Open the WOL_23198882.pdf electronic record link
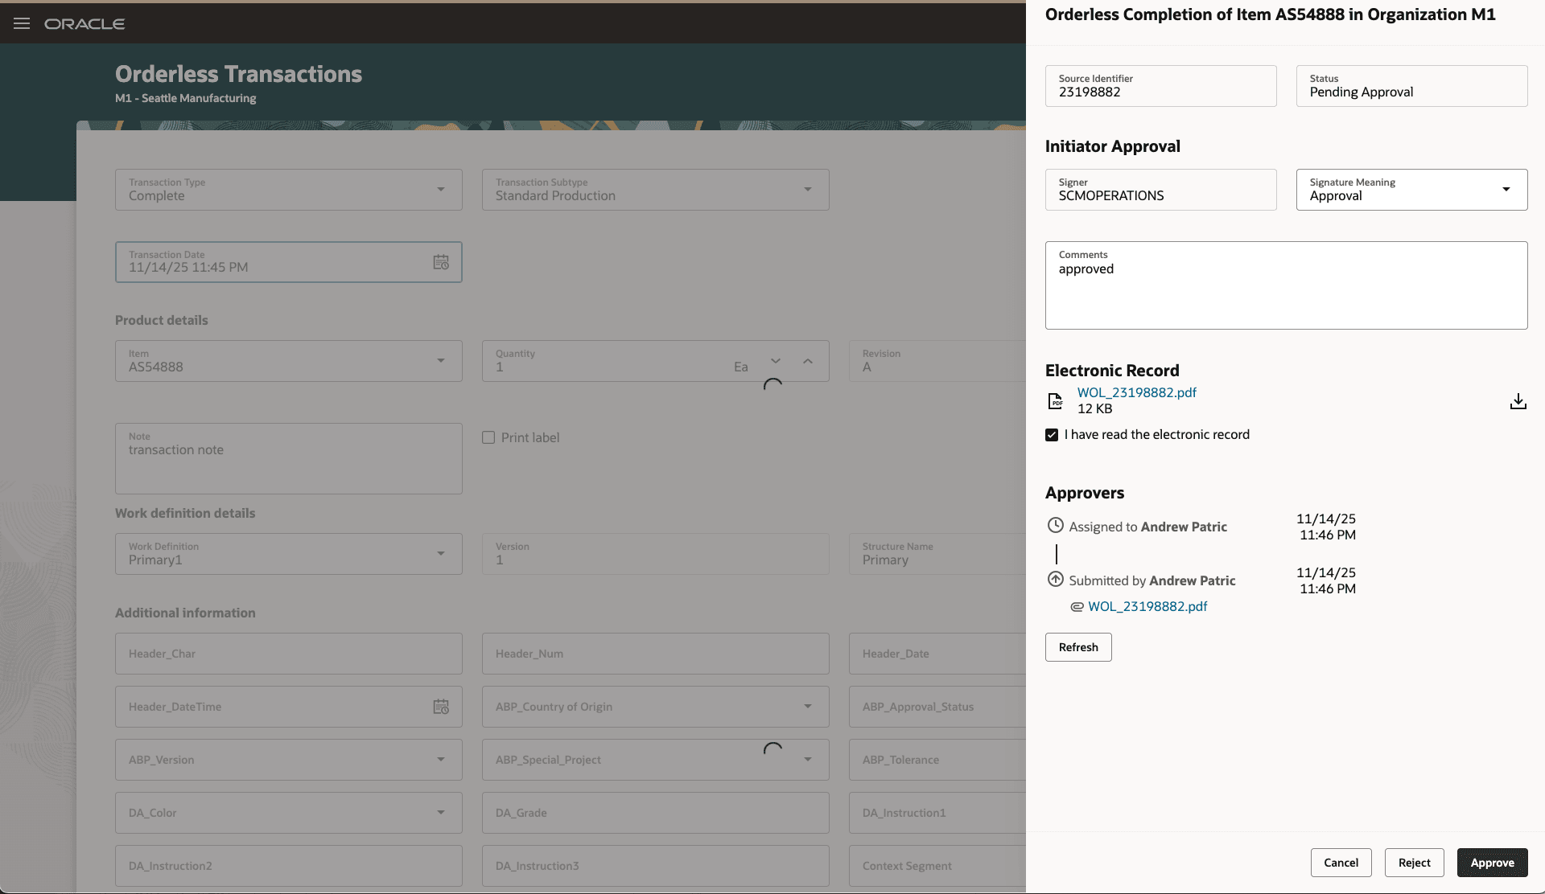1545x894 pixels. pos(1136,392)
